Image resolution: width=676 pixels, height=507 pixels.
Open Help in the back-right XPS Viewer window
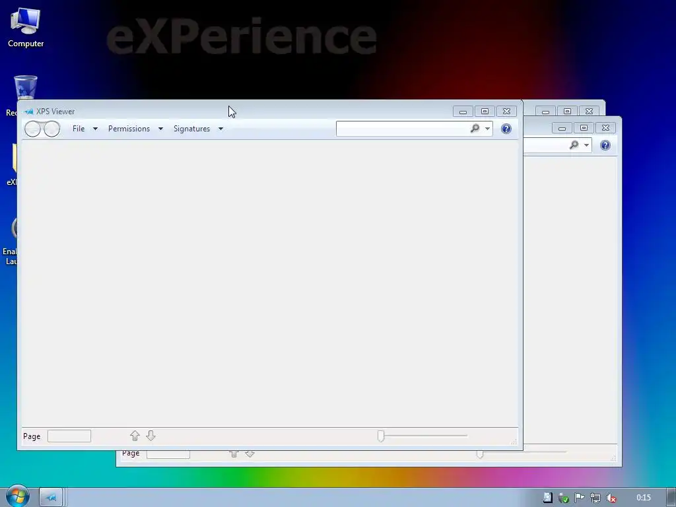[x=605, y=145]
